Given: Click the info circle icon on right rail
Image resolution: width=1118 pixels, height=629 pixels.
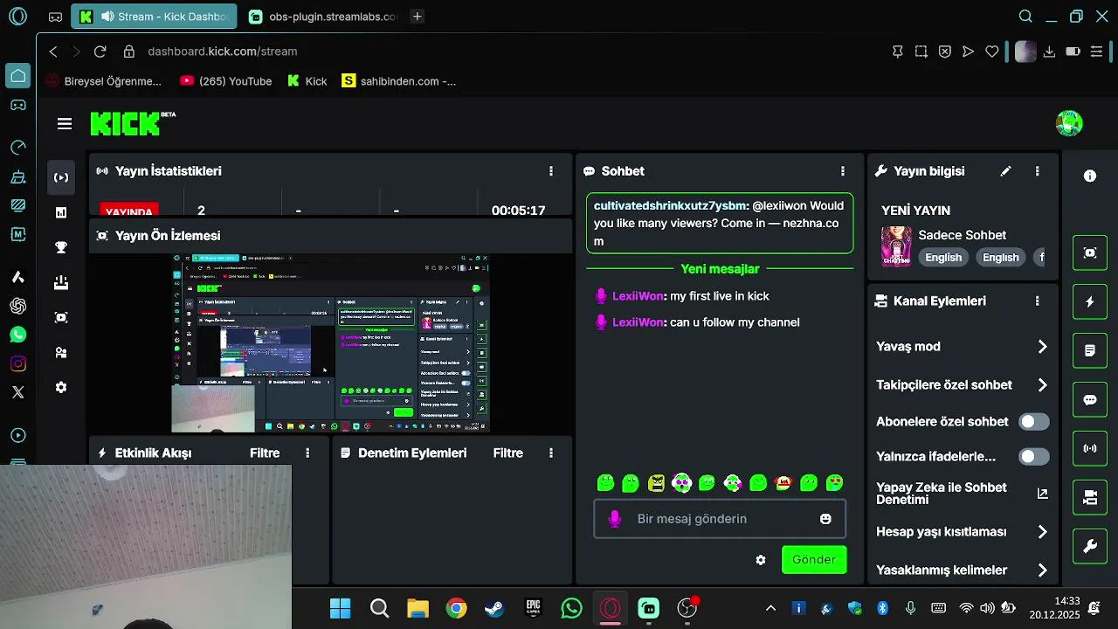Looking at the screenshot, I should click(1090, 176).
